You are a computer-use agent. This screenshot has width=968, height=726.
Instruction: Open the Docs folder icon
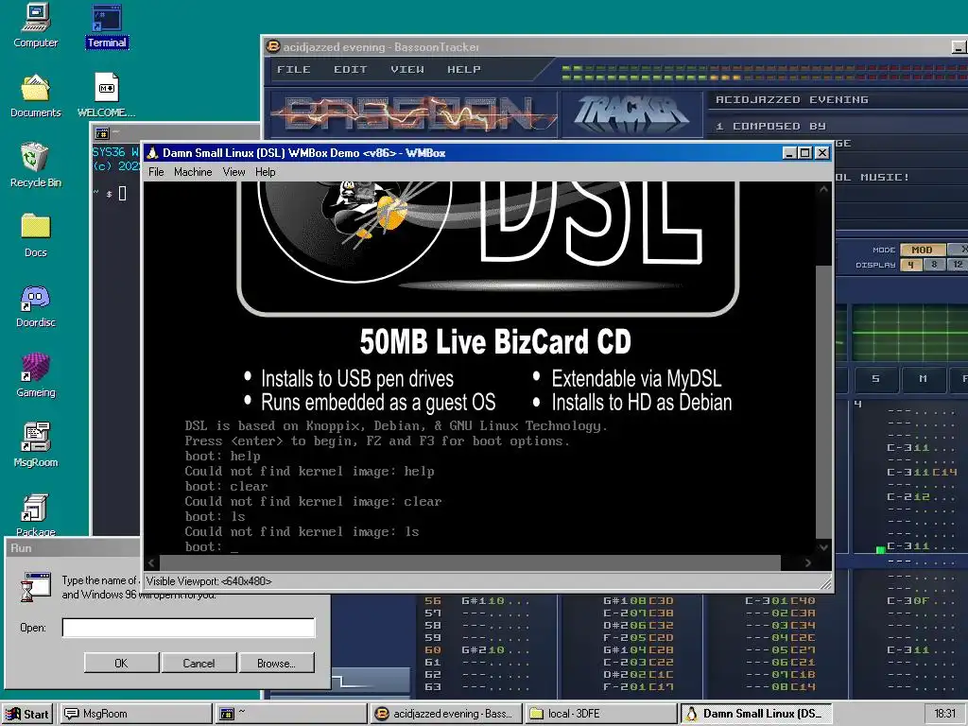point(35,235)
